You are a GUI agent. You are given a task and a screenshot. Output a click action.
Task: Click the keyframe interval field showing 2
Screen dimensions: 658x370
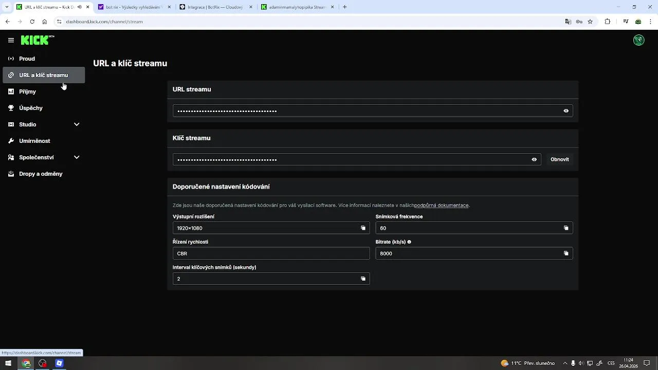pos(271,279)
